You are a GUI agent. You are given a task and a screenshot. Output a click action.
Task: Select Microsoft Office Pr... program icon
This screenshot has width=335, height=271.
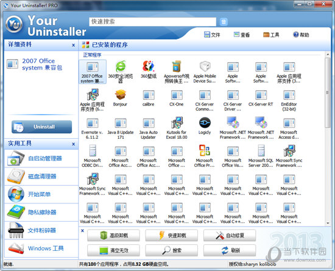click(x=205, y=156)
